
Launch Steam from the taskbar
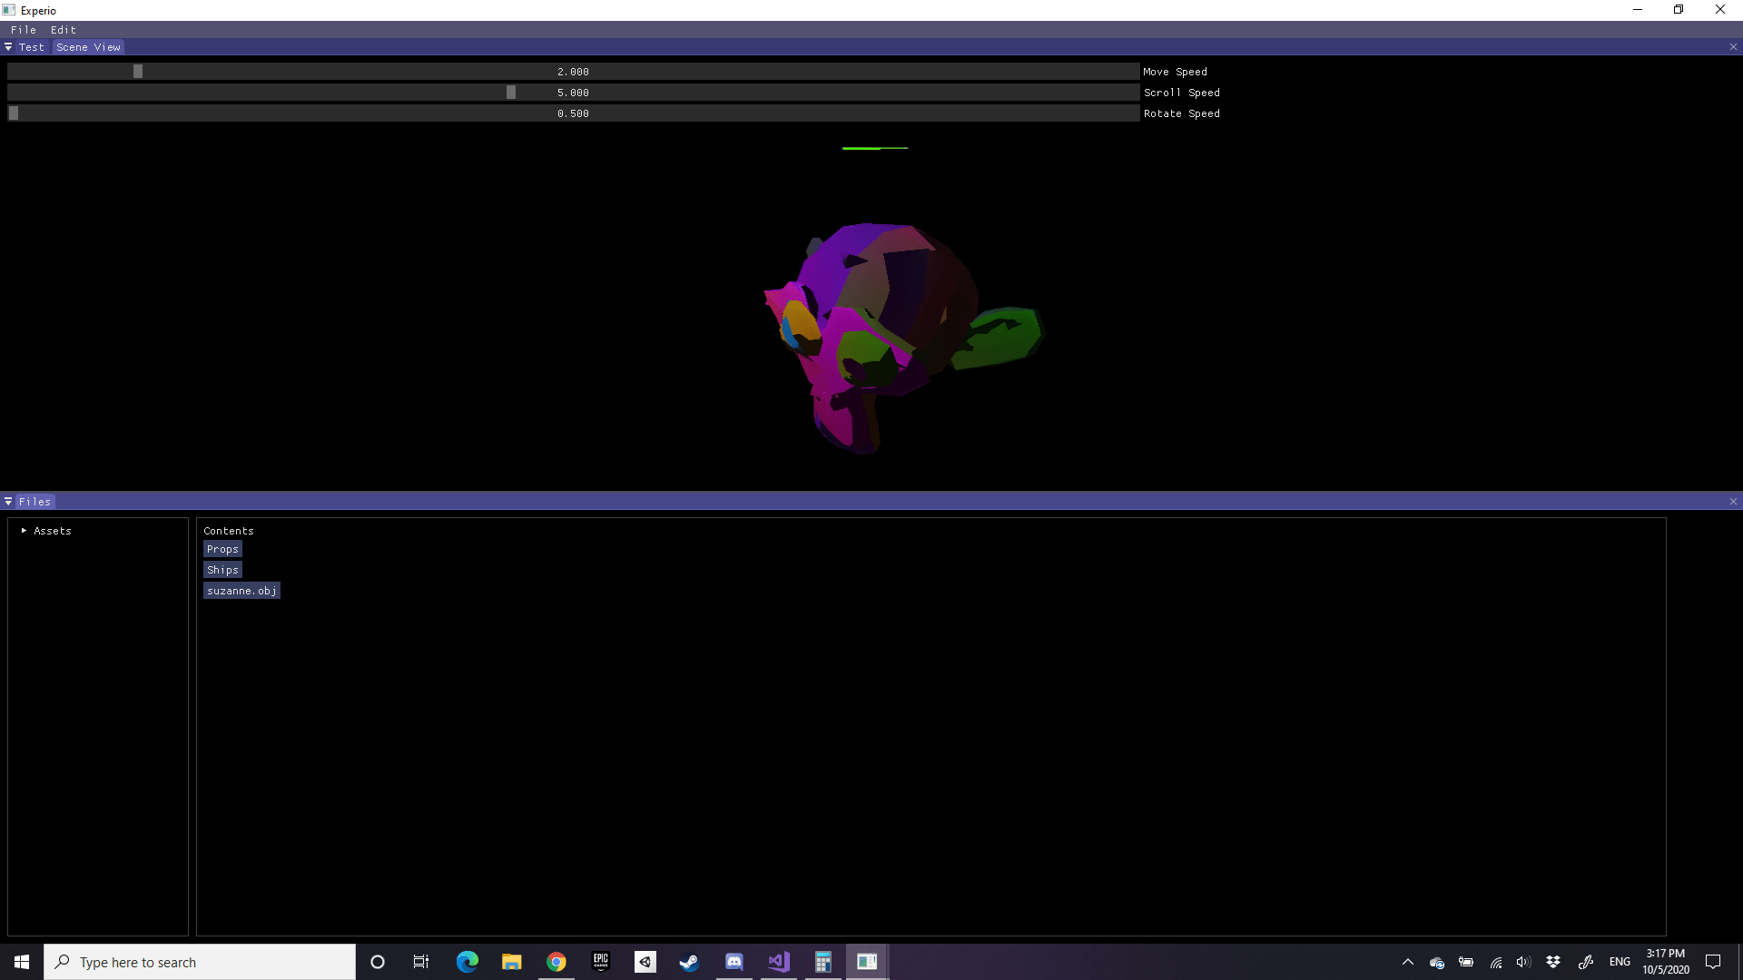pyautogui.click(x=689, y=962)
